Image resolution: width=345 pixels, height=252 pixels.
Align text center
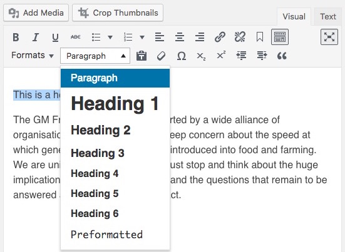click(180, 37)
